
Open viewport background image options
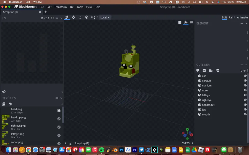[180, 22]
